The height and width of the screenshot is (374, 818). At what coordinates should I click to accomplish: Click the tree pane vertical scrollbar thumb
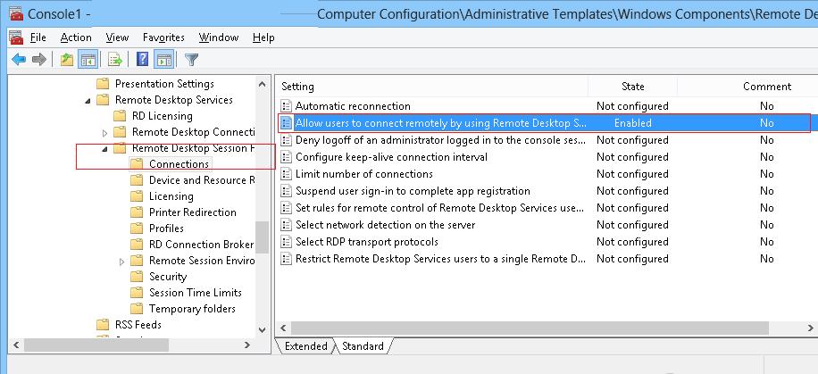263,237
